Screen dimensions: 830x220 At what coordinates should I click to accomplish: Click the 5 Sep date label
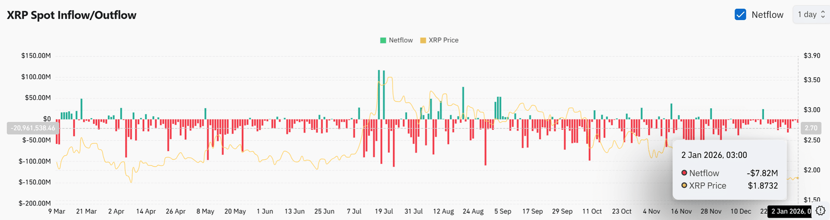503,211
